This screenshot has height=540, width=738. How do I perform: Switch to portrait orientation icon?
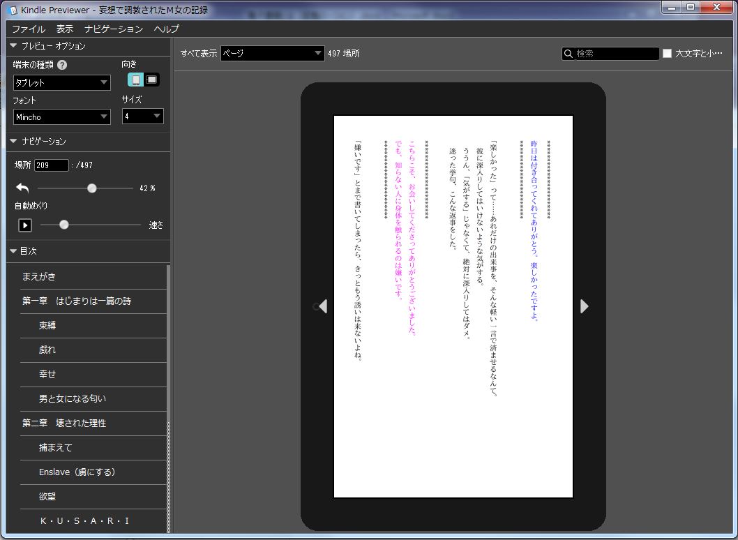[135, 80]
